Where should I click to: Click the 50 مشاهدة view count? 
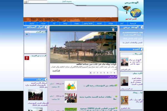(55, 99)
